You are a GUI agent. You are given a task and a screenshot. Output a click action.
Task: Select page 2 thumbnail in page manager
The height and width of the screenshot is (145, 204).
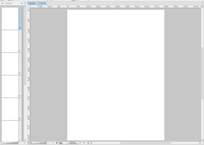pyautogui.click(x=10, y=41)
